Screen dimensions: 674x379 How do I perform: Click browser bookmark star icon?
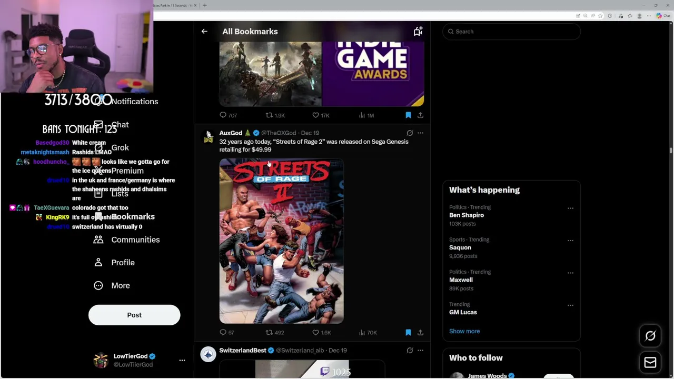[x=600, y=16]
